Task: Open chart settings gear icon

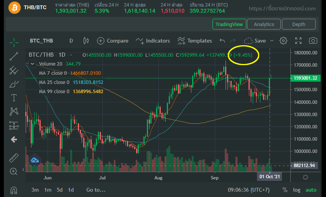Action: (x=283, y=41)
